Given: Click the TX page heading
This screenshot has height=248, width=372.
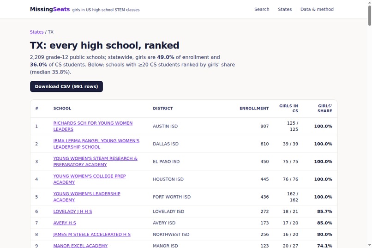Looking at the screenshot, I should pyautogui.click(x=105, y=45).
